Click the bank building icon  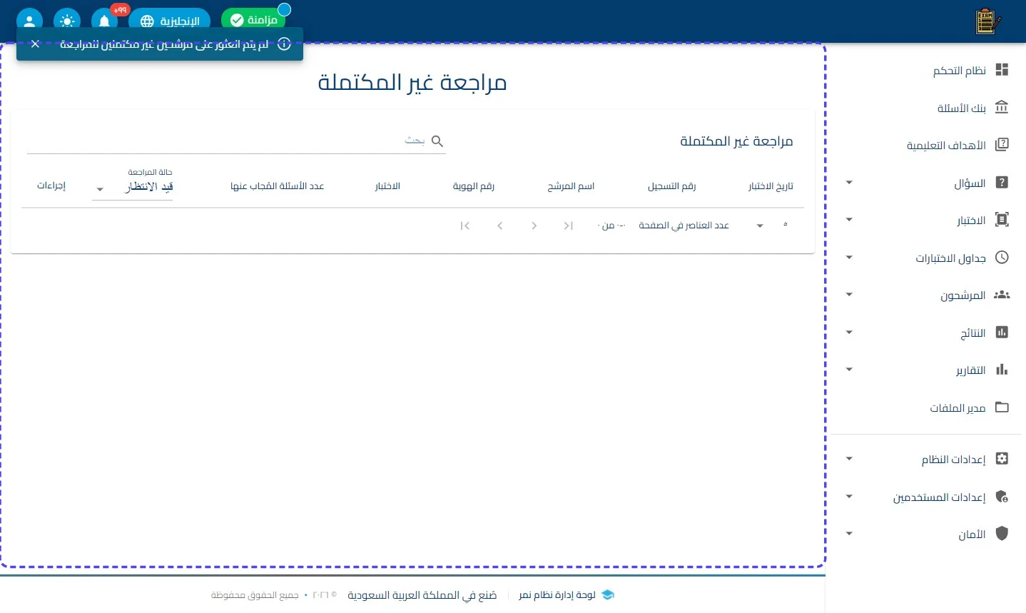click(x=1002, y=108)
